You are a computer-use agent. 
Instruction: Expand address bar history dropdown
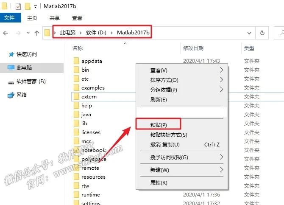tap(249, 33)
